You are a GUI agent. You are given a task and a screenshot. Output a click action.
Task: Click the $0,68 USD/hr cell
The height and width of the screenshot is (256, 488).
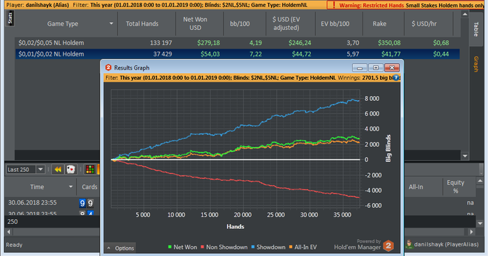[x=441, y=43]
